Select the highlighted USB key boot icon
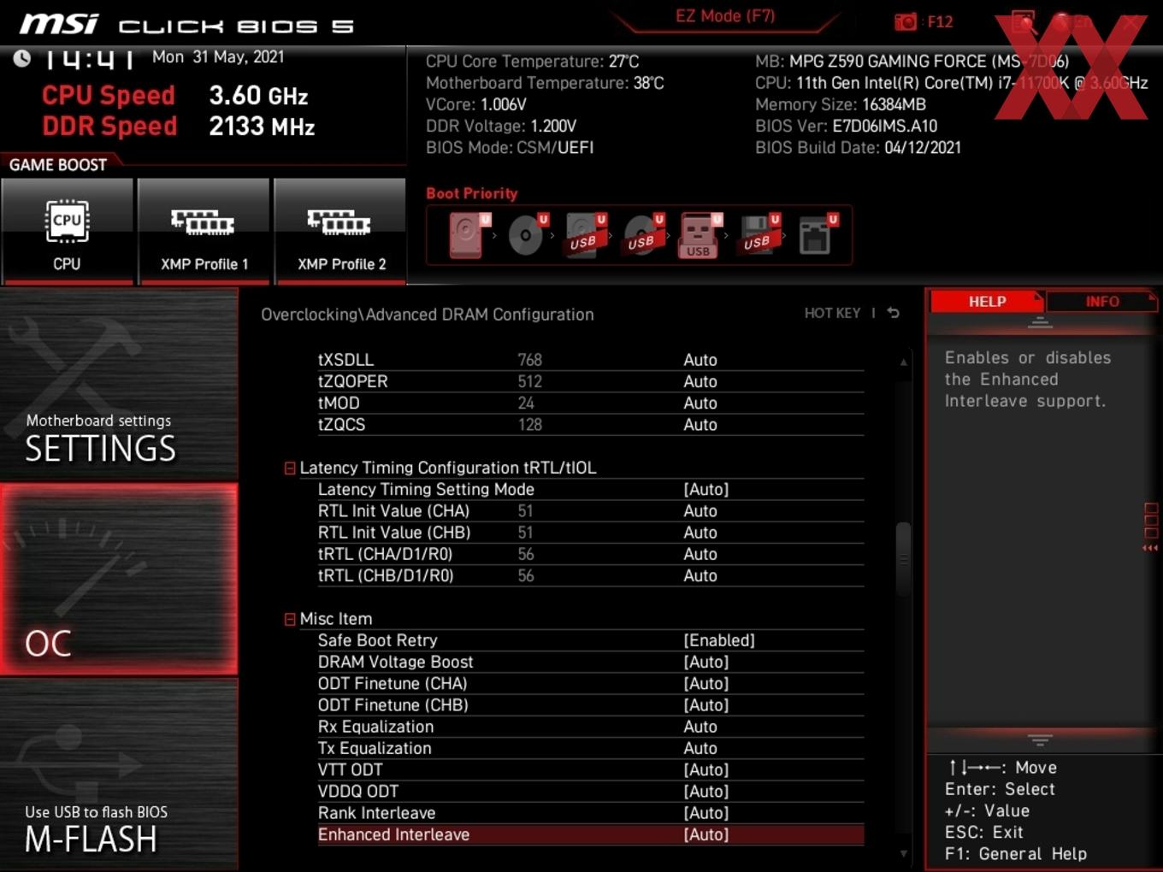The width and height of the screenshot is (1163, 872). click(700, 235)
